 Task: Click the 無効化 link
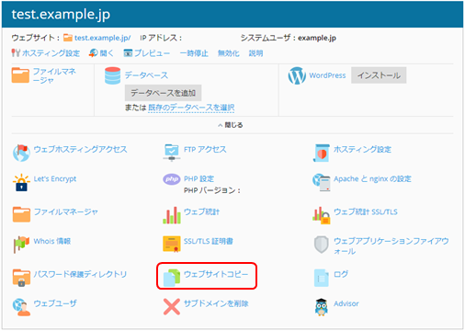tap(229, 53)
